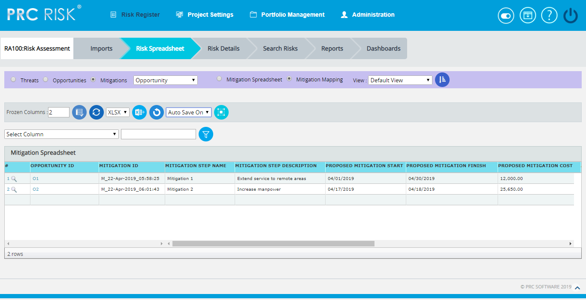Click the freeze columns apply icon
This screenshot has width=586, height=300.
pyautogui.click(x=79, y=112)
